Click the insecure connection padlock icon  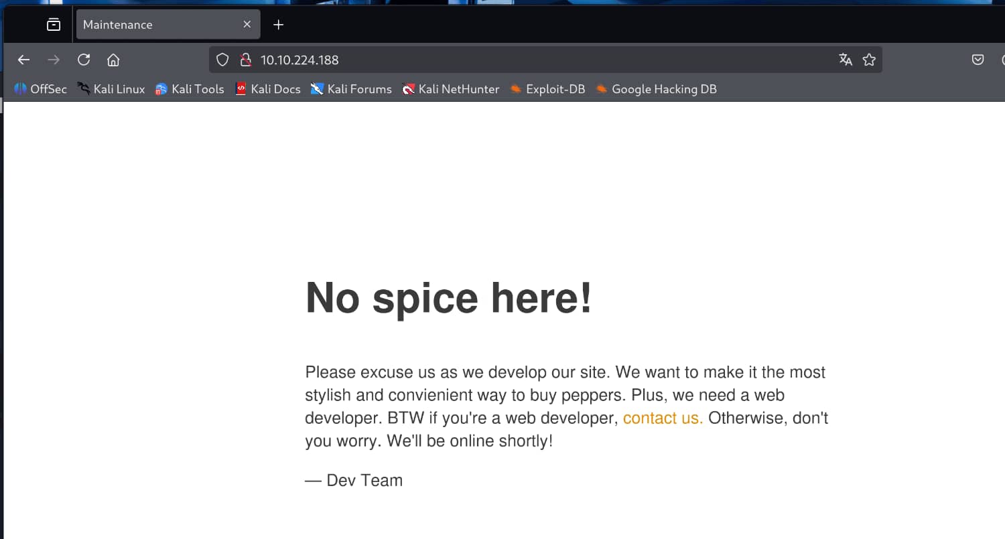pyautogui.click(x=245, y=60)
